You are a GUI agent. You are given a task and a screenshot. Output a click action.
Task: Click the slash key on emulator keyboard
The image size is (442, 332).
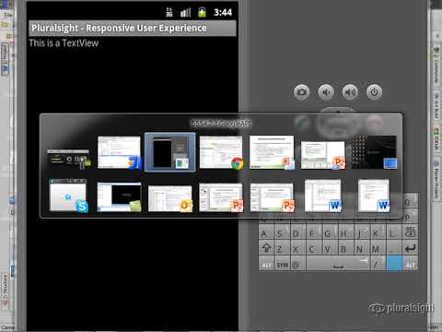378,263
